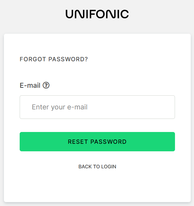Activate the e-mail address entry box
This screenshot has height=206, width=194.
tap(97, 107)
